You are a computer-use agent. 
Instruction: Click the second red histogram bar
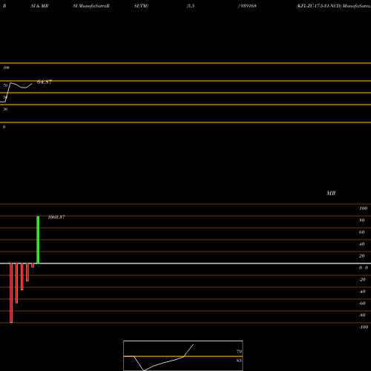coord(16,283)
